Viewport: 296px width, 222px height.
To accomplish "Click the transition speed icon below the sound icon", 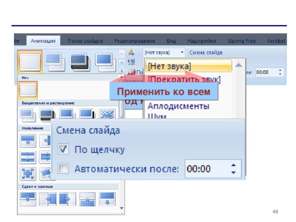I will [131, 62].
